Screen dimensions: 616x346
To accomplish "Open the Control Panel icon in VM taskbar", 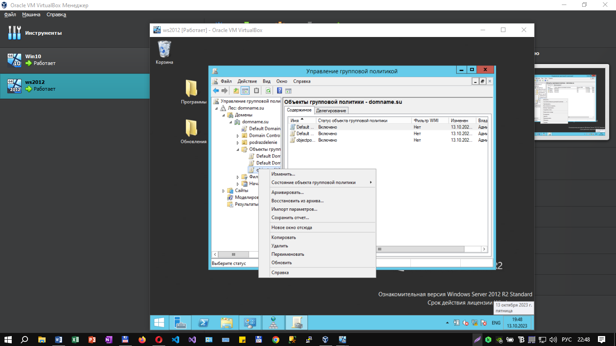I will (x=250, y=323).
